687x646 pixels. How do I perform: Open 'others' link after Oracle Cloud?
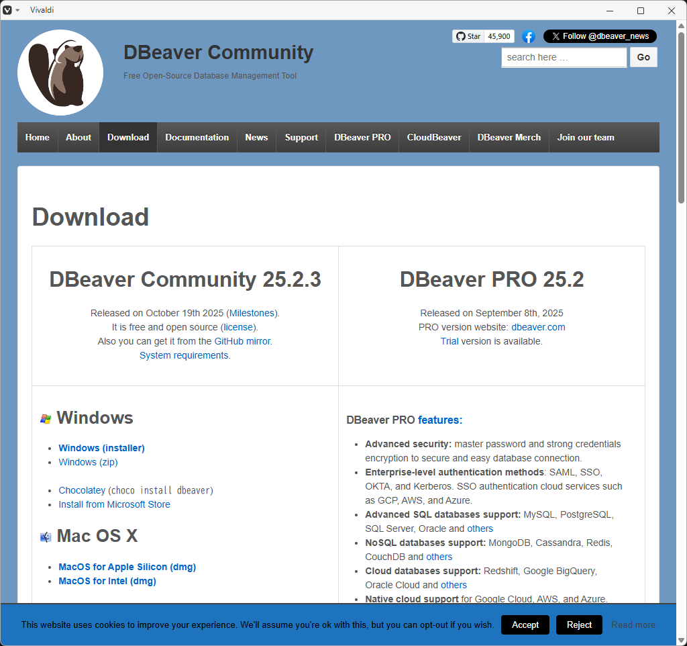click(454, 585)
